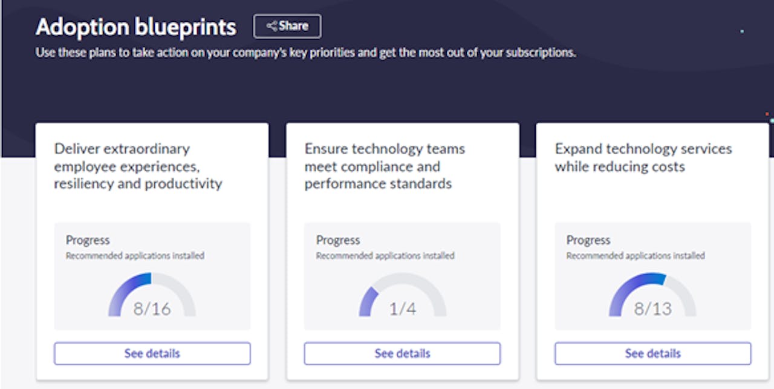This screenshot has width=774, height=389.
Task: Click the title Ensure technology teams meet compliance
Action: [x=385, y=166]
